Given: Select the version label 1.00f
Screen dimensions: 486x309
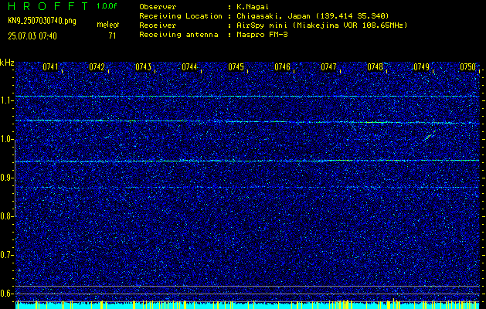Looking at the screenshot, I should point(107,6).
